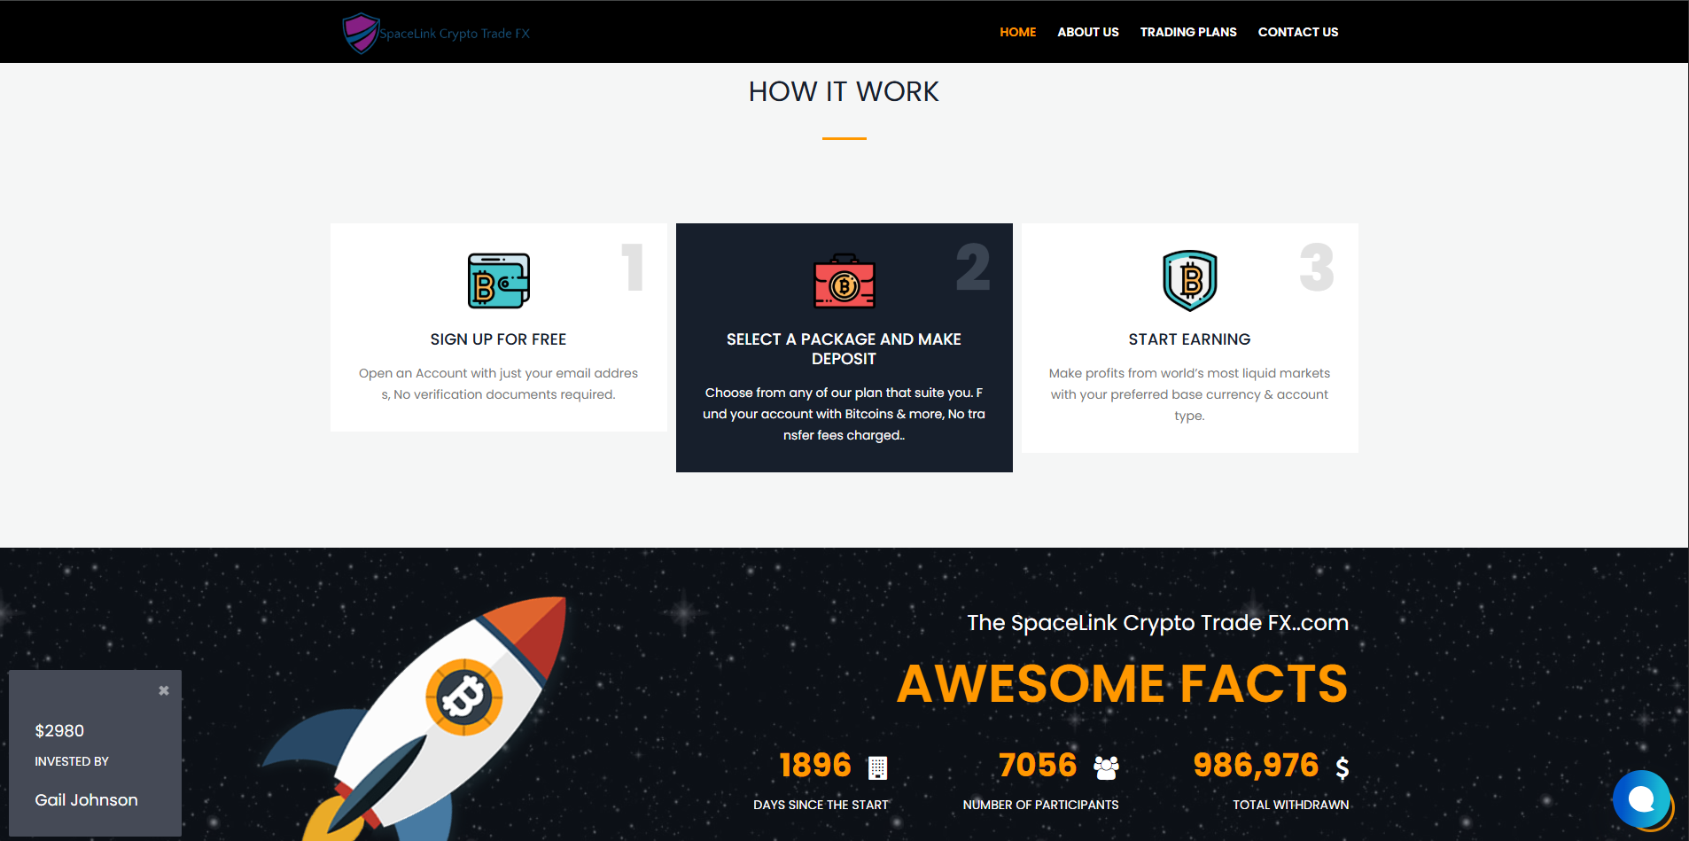Click the red Bitcoin briefcase icon
The image size is (1689, 841).
click(844, 282)
